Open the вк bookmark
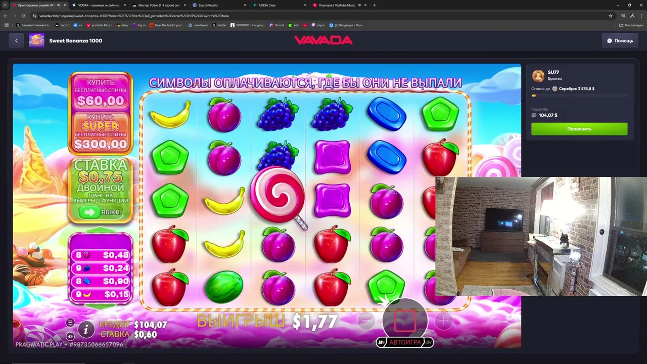Screen dimensions: 647x364 coord(78,25)
